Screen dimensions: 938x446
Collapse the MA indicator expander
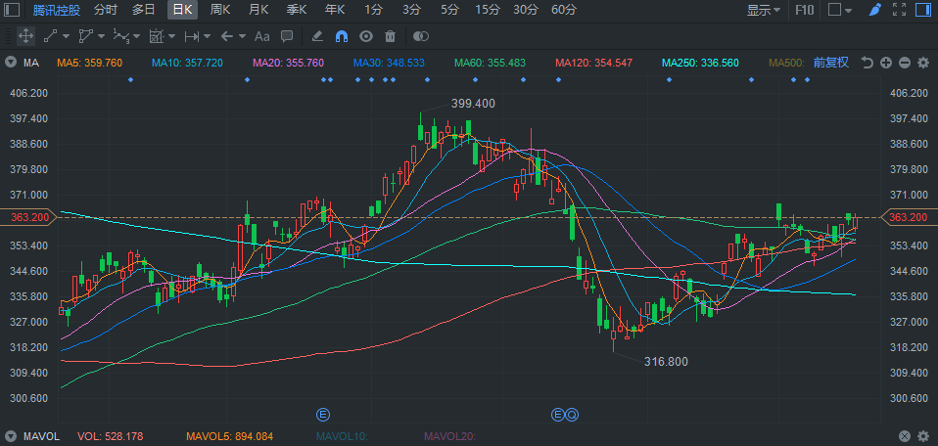[10, 63]
